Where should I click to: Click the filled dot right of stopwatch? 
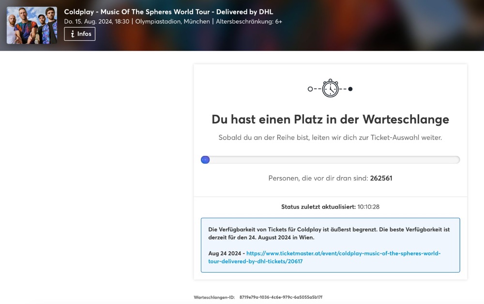pyautogui.click(x=350, y=89)
